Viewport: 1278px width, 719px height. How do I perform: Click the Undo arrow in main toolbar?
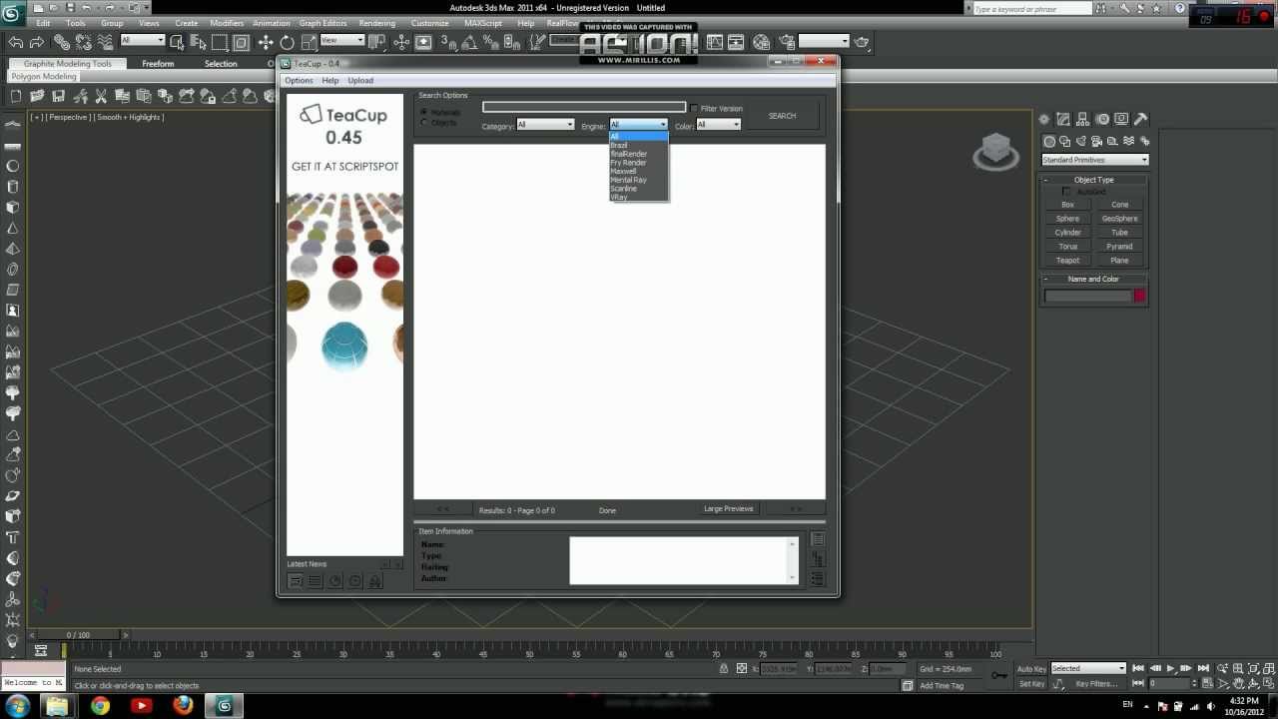(x=16, y=42)
